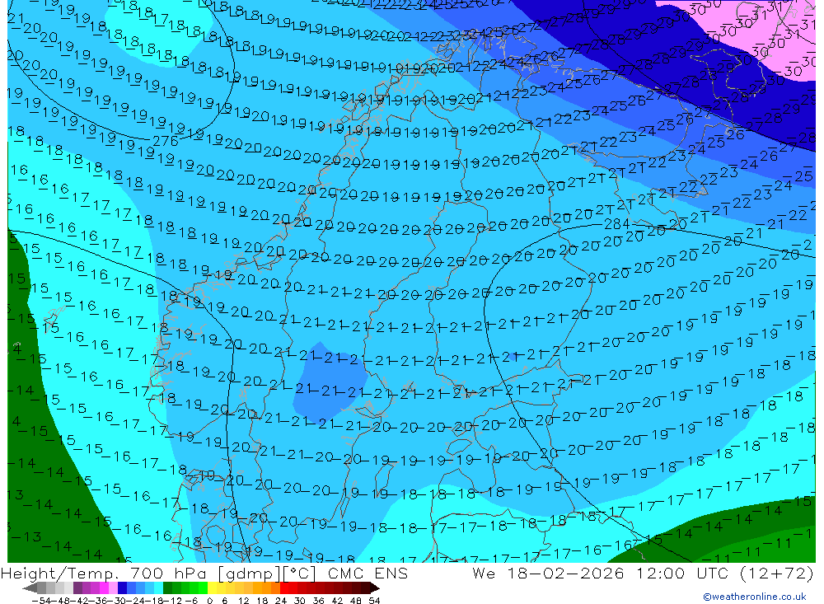This screenshot has width=824, height=604.
Task: Click the 'CMC ENS' model label
Action: [368, 573]
